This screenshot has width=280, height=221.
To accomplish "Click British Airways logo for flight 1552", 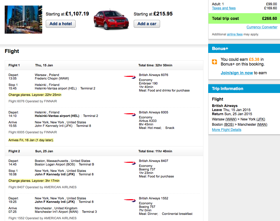I will click(x=130, y=200).
